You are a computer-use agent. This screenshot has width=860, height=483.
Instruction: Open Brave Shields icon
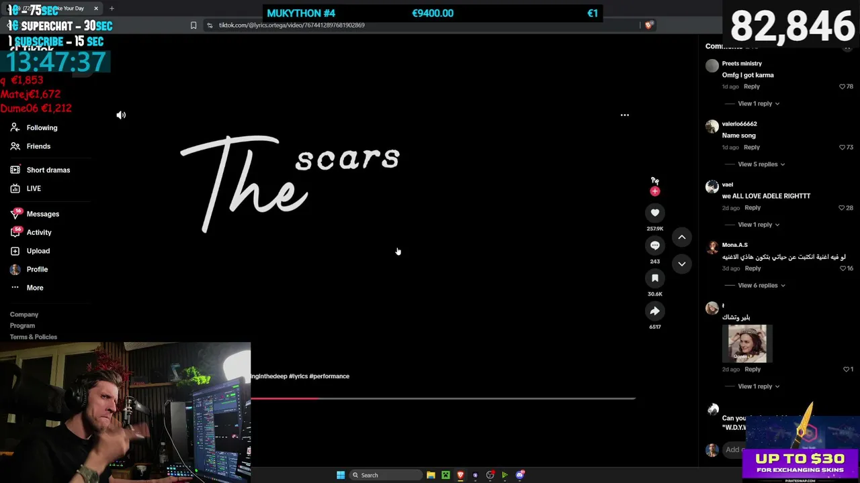[x=648, y=25]
